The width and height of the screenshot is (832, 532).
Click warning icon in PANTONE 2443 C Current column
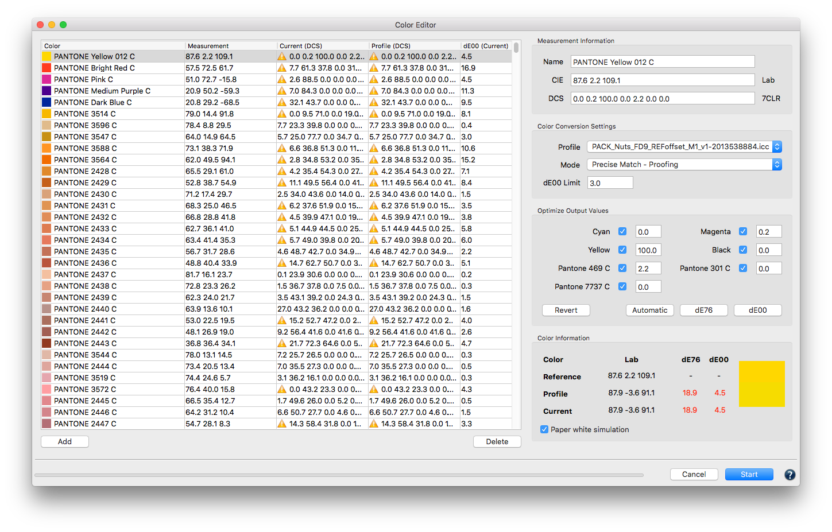click(282, 343)
